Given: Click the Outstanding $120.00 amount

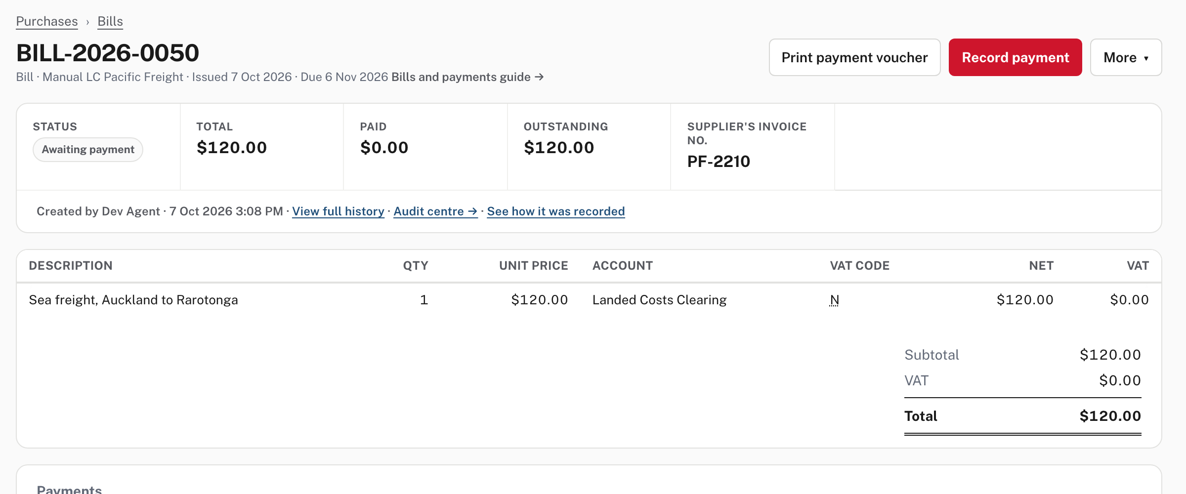Looking at the screenshot, I should point(559,148).
